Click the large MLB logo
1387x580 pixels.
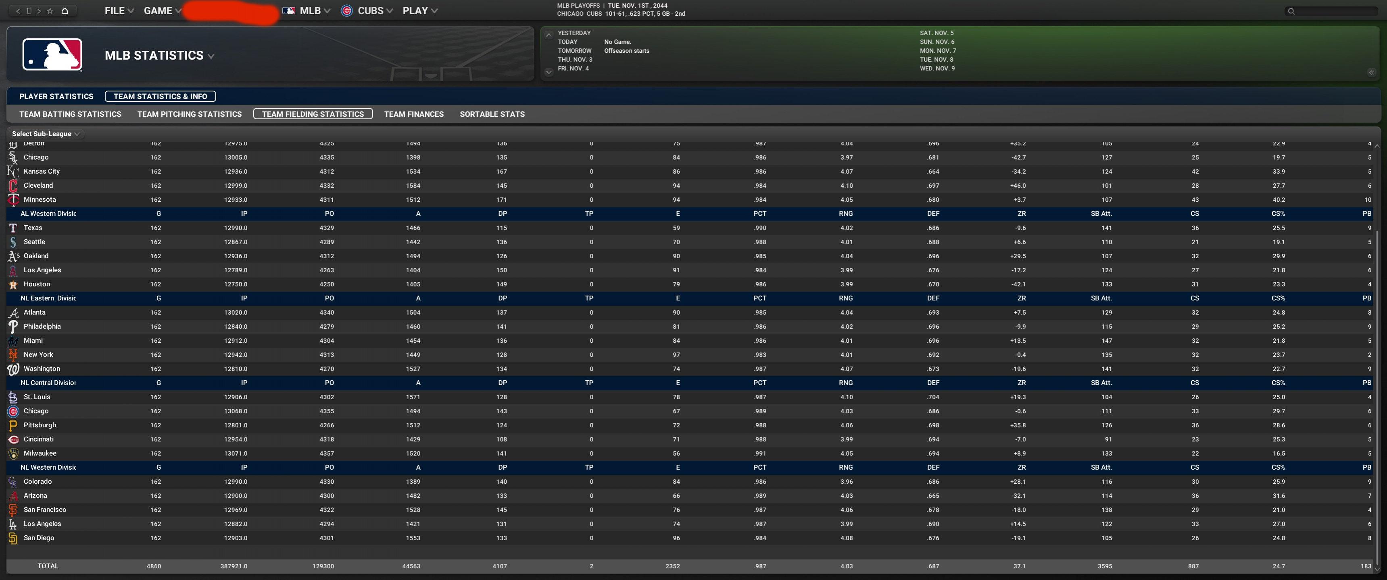pyautogui.click(x=52, y=54)
